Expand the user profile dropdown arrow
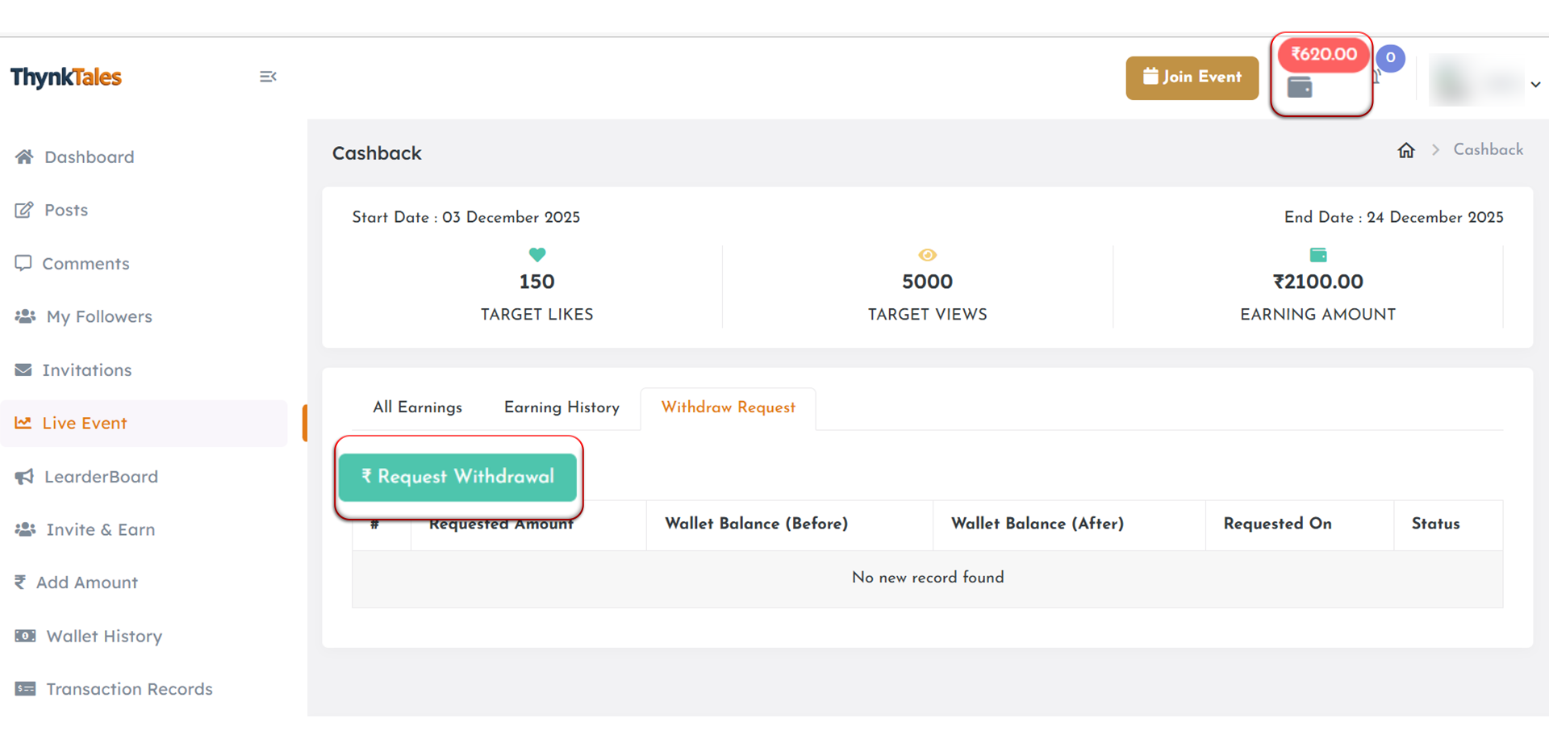The height and width of the screenshot is (752, 1549). pos(1535,84)
